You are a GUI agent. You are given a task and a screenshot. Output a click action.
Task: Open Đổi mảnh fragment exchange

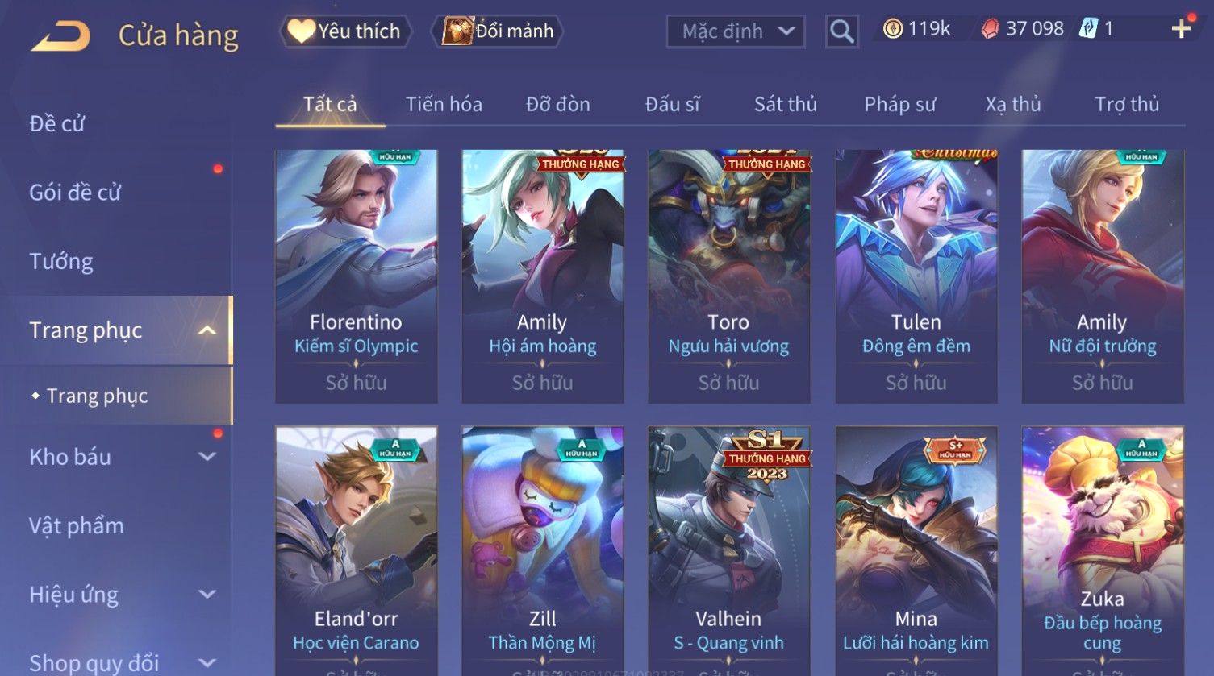(x=497, y=31)
